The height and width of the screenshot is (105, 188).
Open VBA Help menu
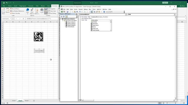pyautogui.click(x=110, y=9)
